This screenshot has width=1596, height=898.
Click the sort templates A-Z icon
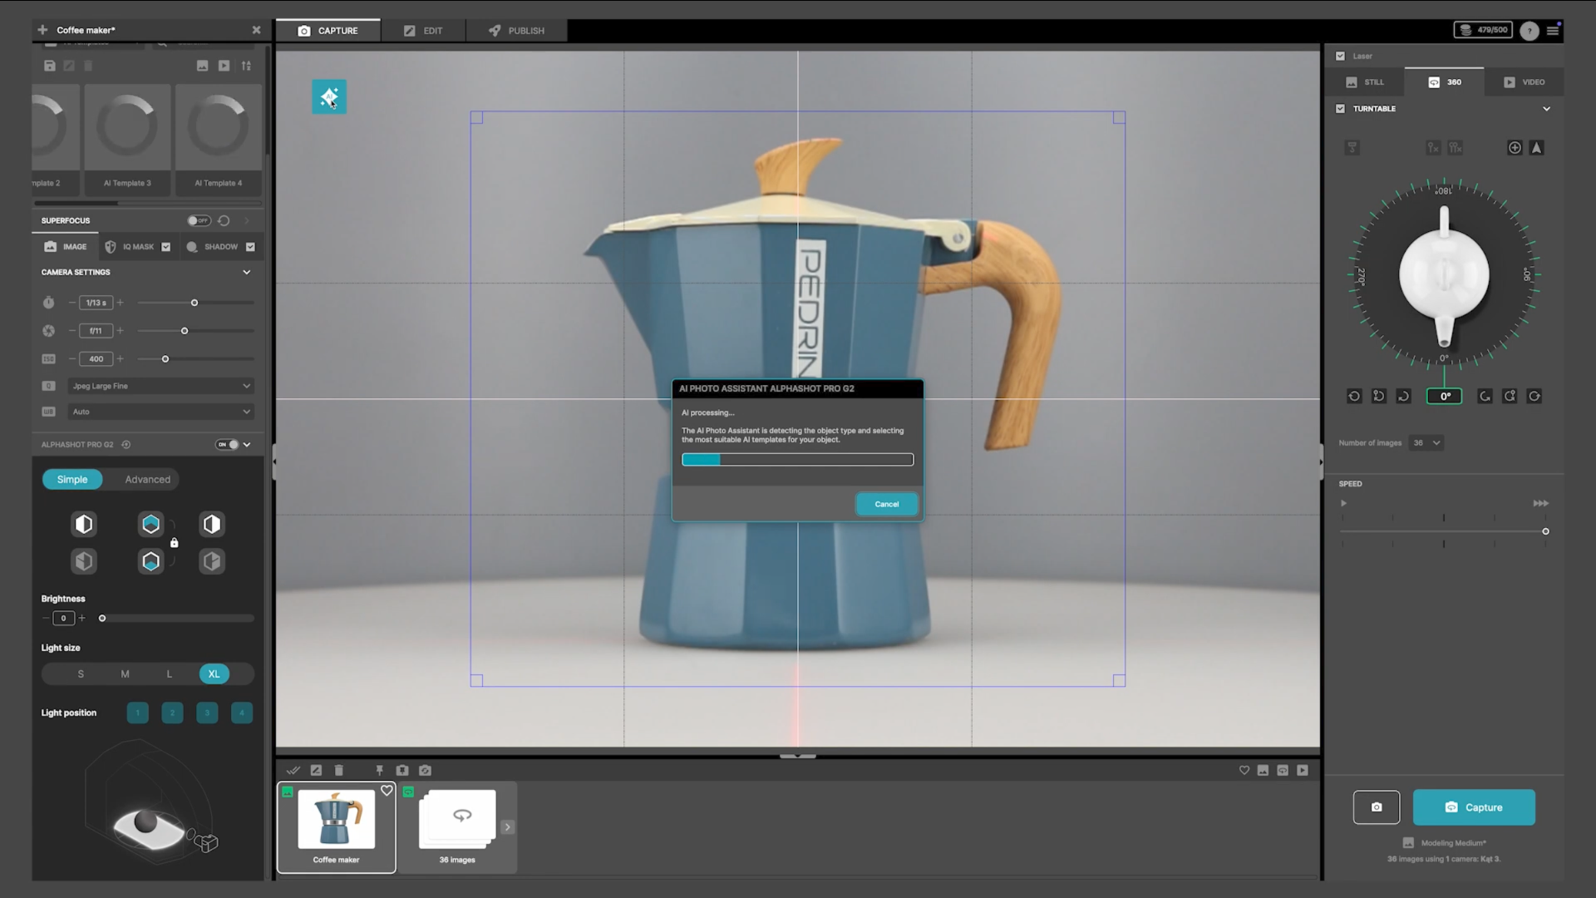coord(246,66)
